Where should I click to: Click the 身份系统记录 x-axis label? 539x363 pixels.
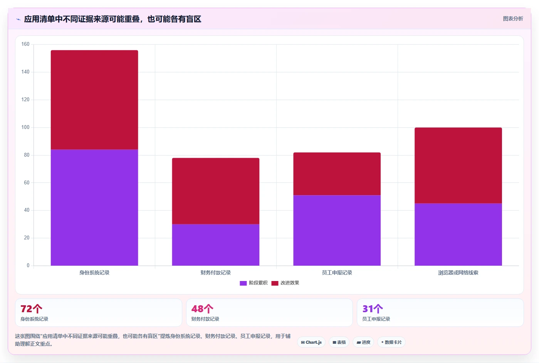click(x=94, y=273)
